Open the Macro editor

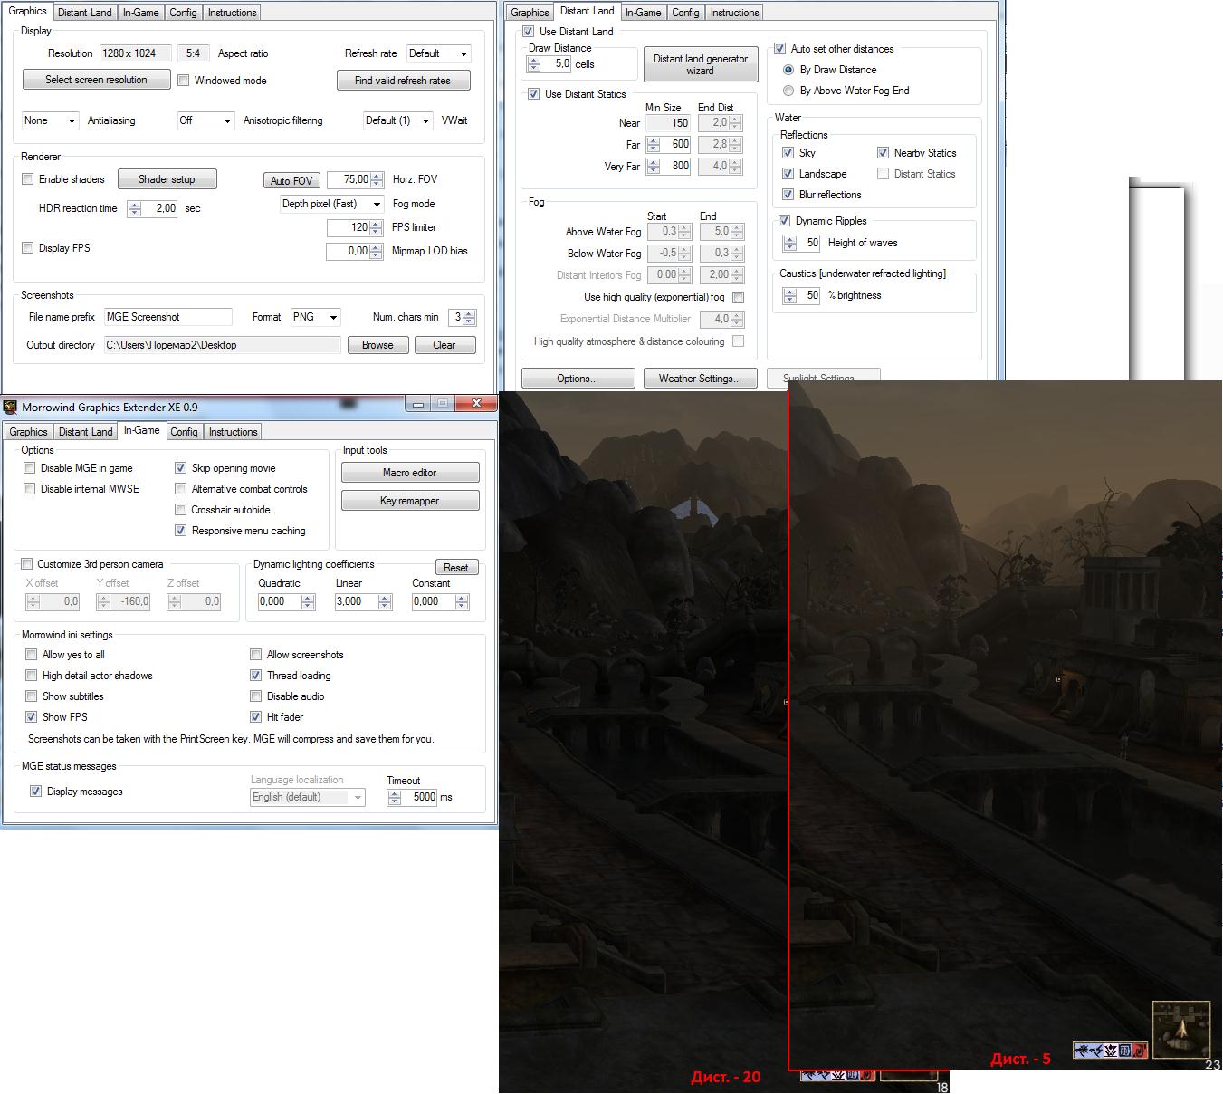coord(409,473)
